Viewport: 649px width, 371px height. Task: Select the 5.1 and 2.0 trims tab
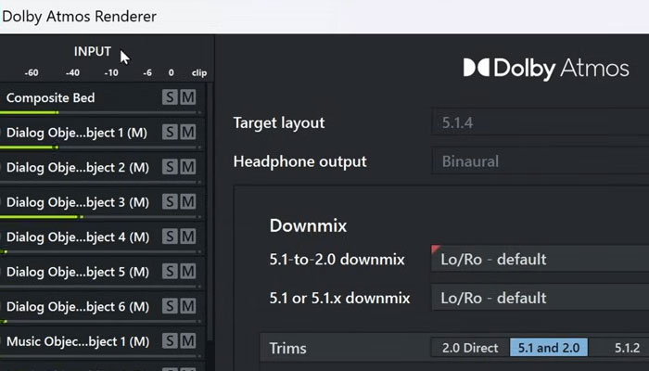(548, 348)
